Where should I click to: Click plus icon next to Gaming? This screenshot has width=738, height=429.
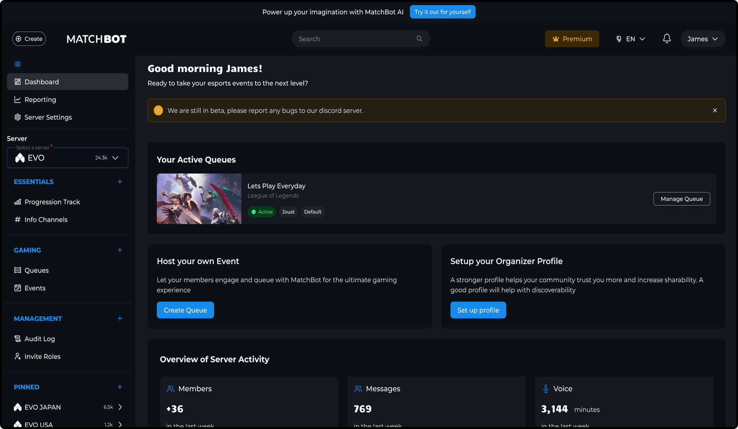(120, 250)
